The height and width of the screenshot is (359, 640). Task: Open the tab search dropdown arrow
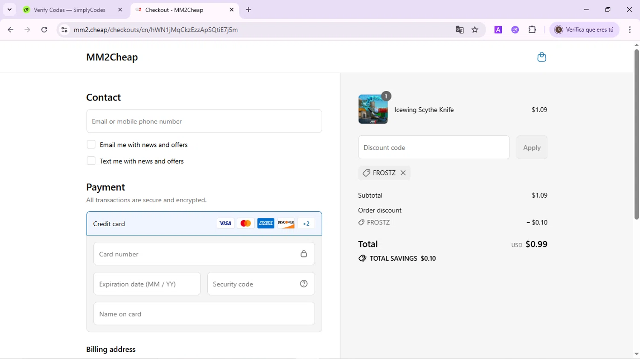point(9,9)
